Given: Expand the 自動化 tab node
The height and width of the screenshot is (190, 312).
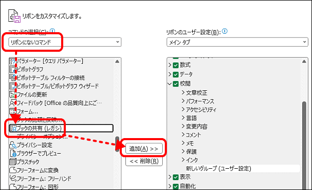Looking at the screenshot, I should coord(169,186).
